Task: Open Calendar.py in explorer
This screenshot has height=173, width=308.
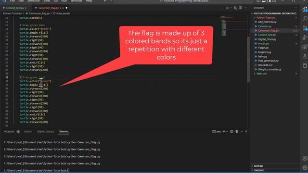Action: click(265, 26)
